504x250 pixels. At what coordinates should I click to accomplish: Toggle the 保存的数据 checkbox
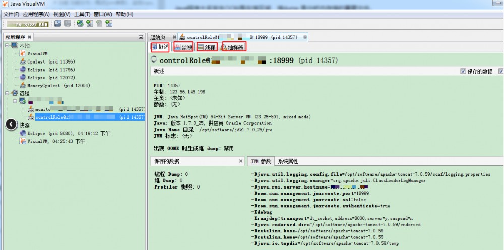tap(463, 71)
